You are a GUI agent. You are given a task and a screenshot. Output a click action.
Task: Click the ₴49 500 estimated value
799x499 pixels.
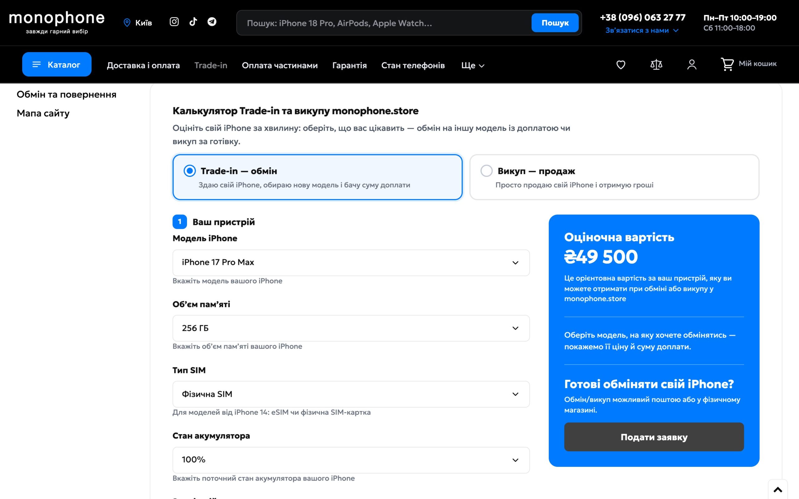pos(601,256)
